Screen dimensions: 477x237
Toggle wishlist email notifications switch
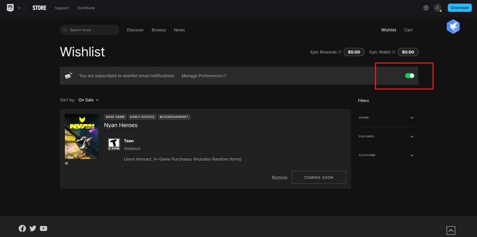click(x=410, y=76)
